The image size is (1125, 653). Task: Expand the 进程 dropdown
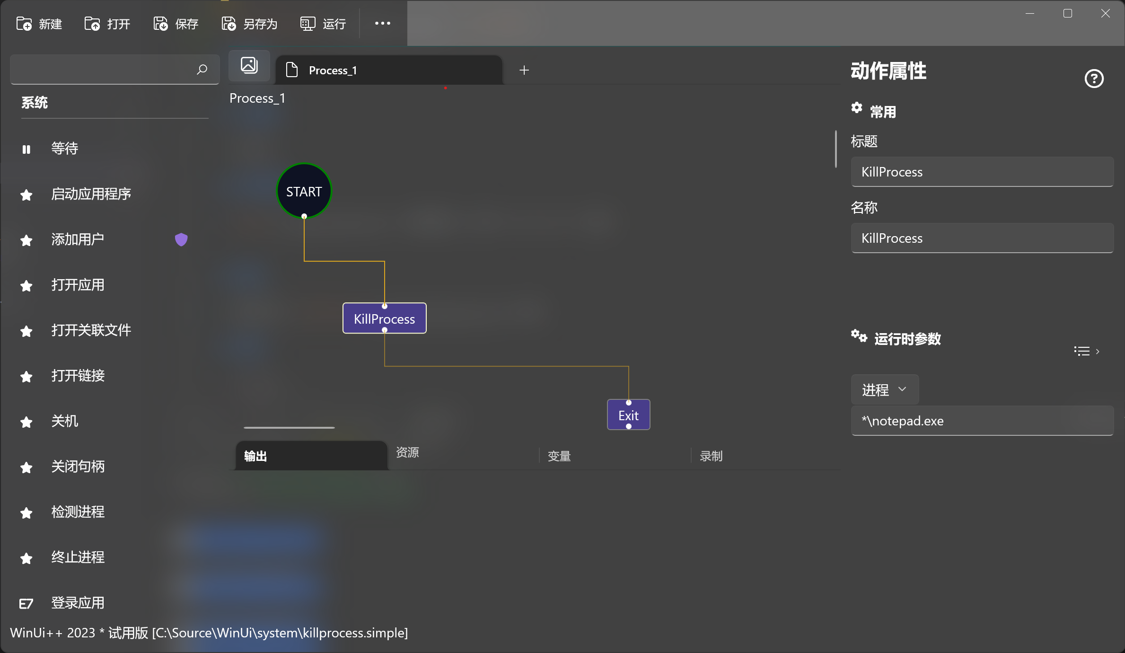click(884, 389)
